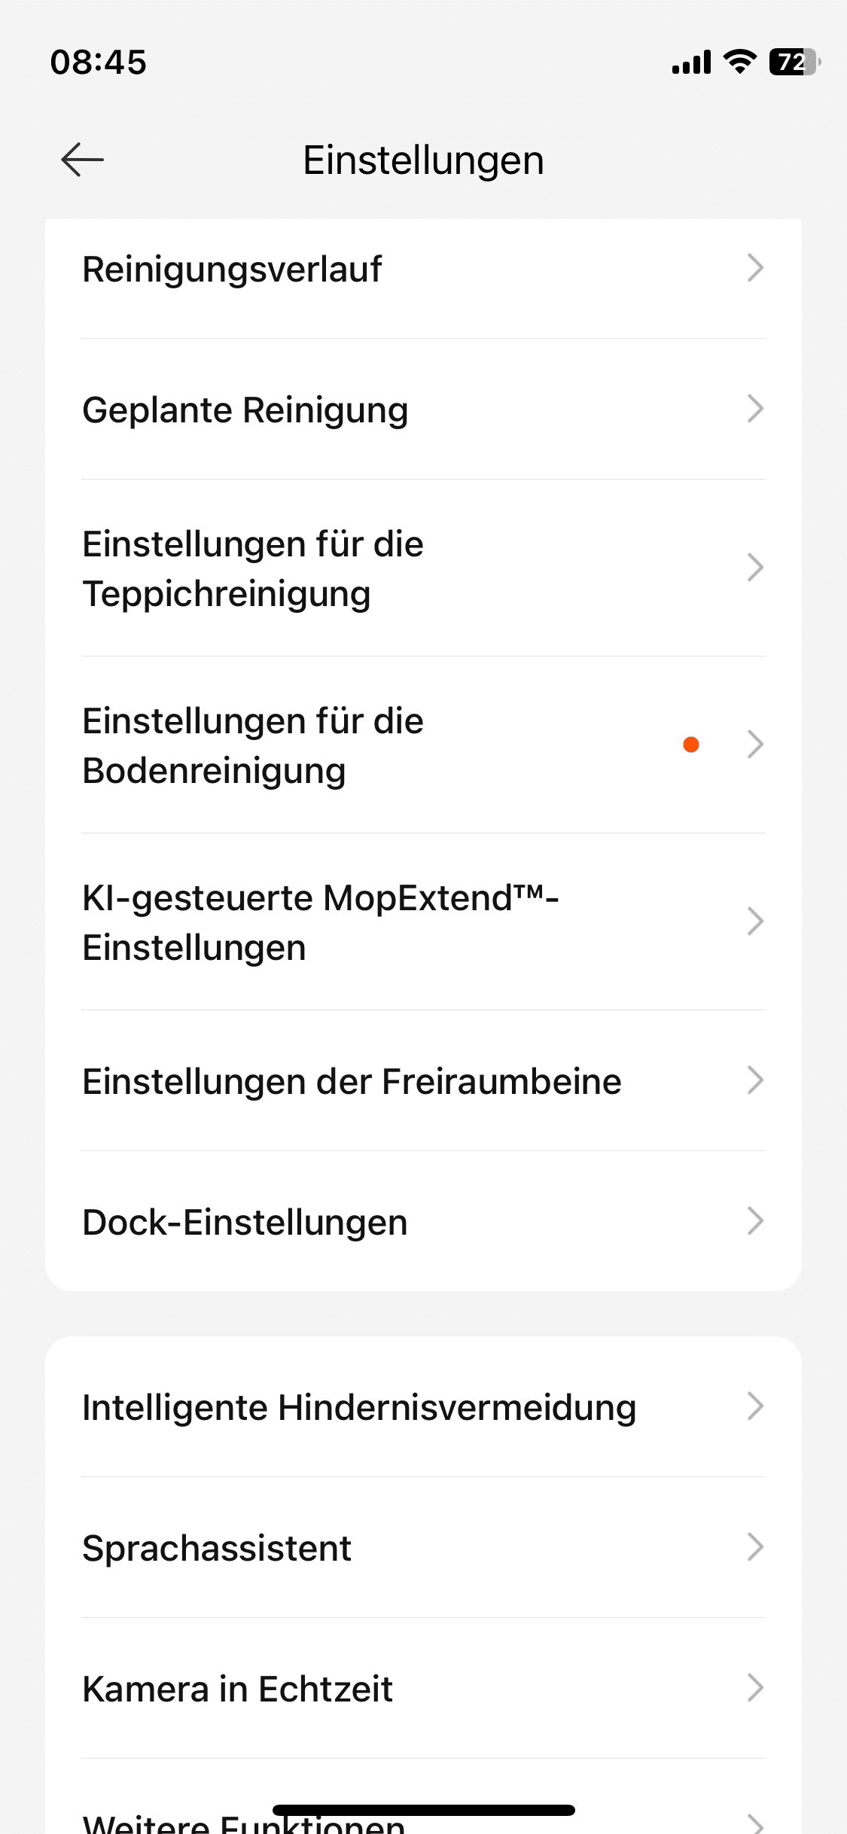Open Reinigungsverlauf via its chevron arrow
The height and width of the screenshot is (1834, 847).
755,268
